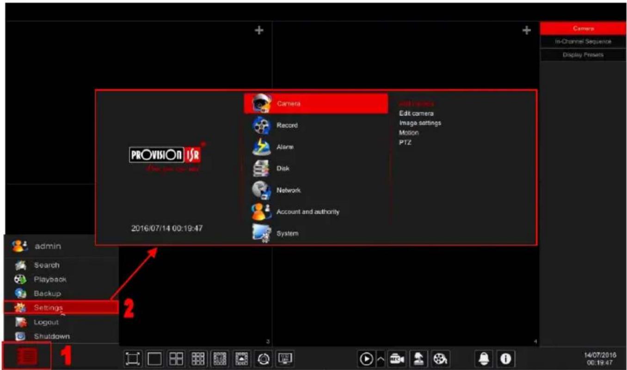Click the information (i) icon

point(506,358)
